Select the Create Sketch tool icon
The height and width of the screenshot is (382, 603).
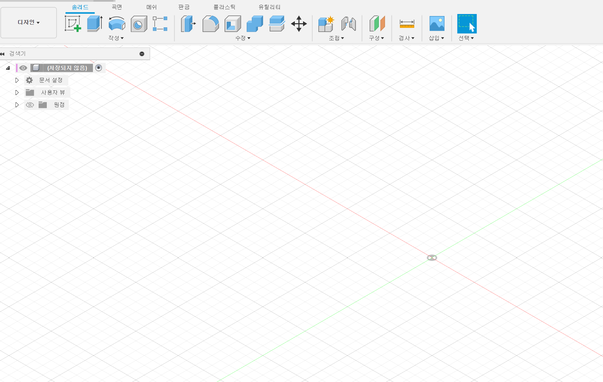[73, 24]
